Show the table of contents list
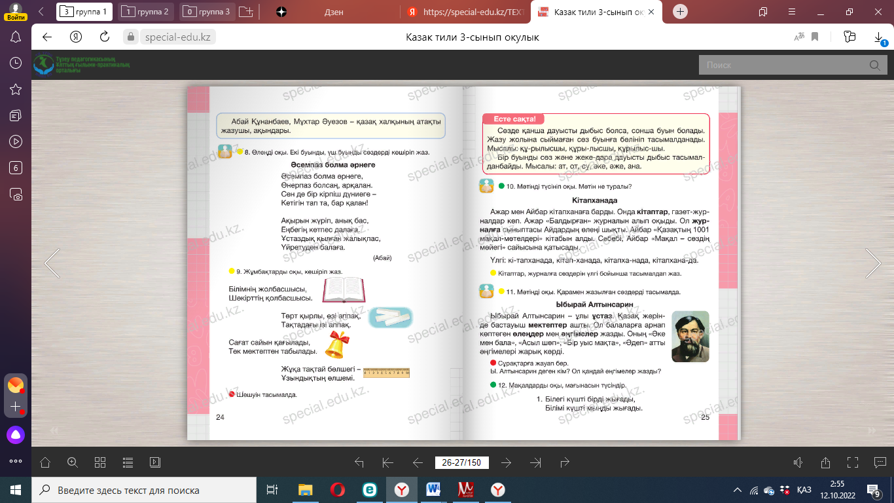Image resolution: width=894 pixels, height=503 pixels. 128,462
